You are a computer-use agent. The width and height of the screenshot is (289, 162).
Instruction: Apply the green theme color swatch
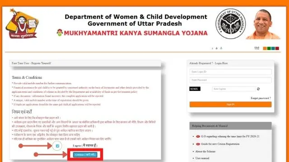269,48
